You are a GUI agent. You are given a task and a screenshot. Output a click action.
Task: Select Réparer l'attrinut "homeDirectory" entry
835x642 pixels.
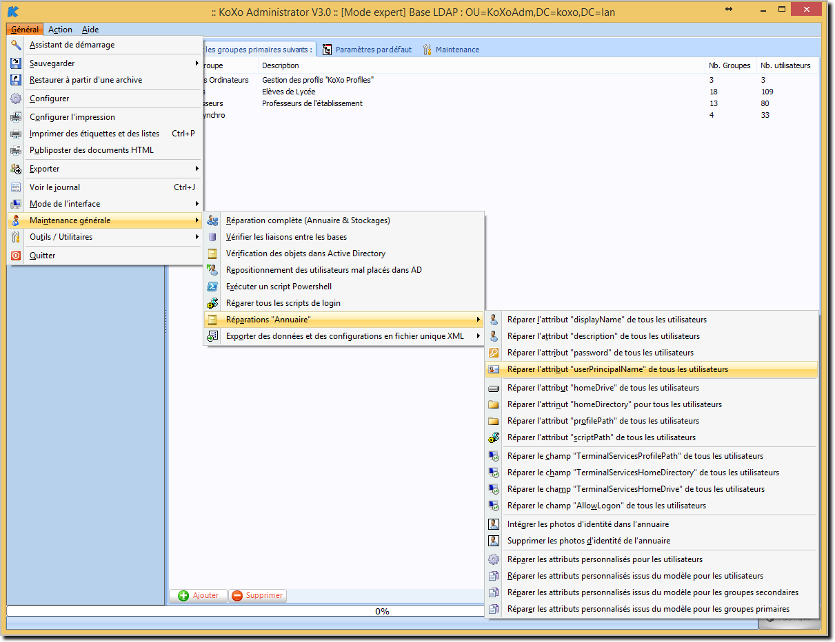[652, 404]
